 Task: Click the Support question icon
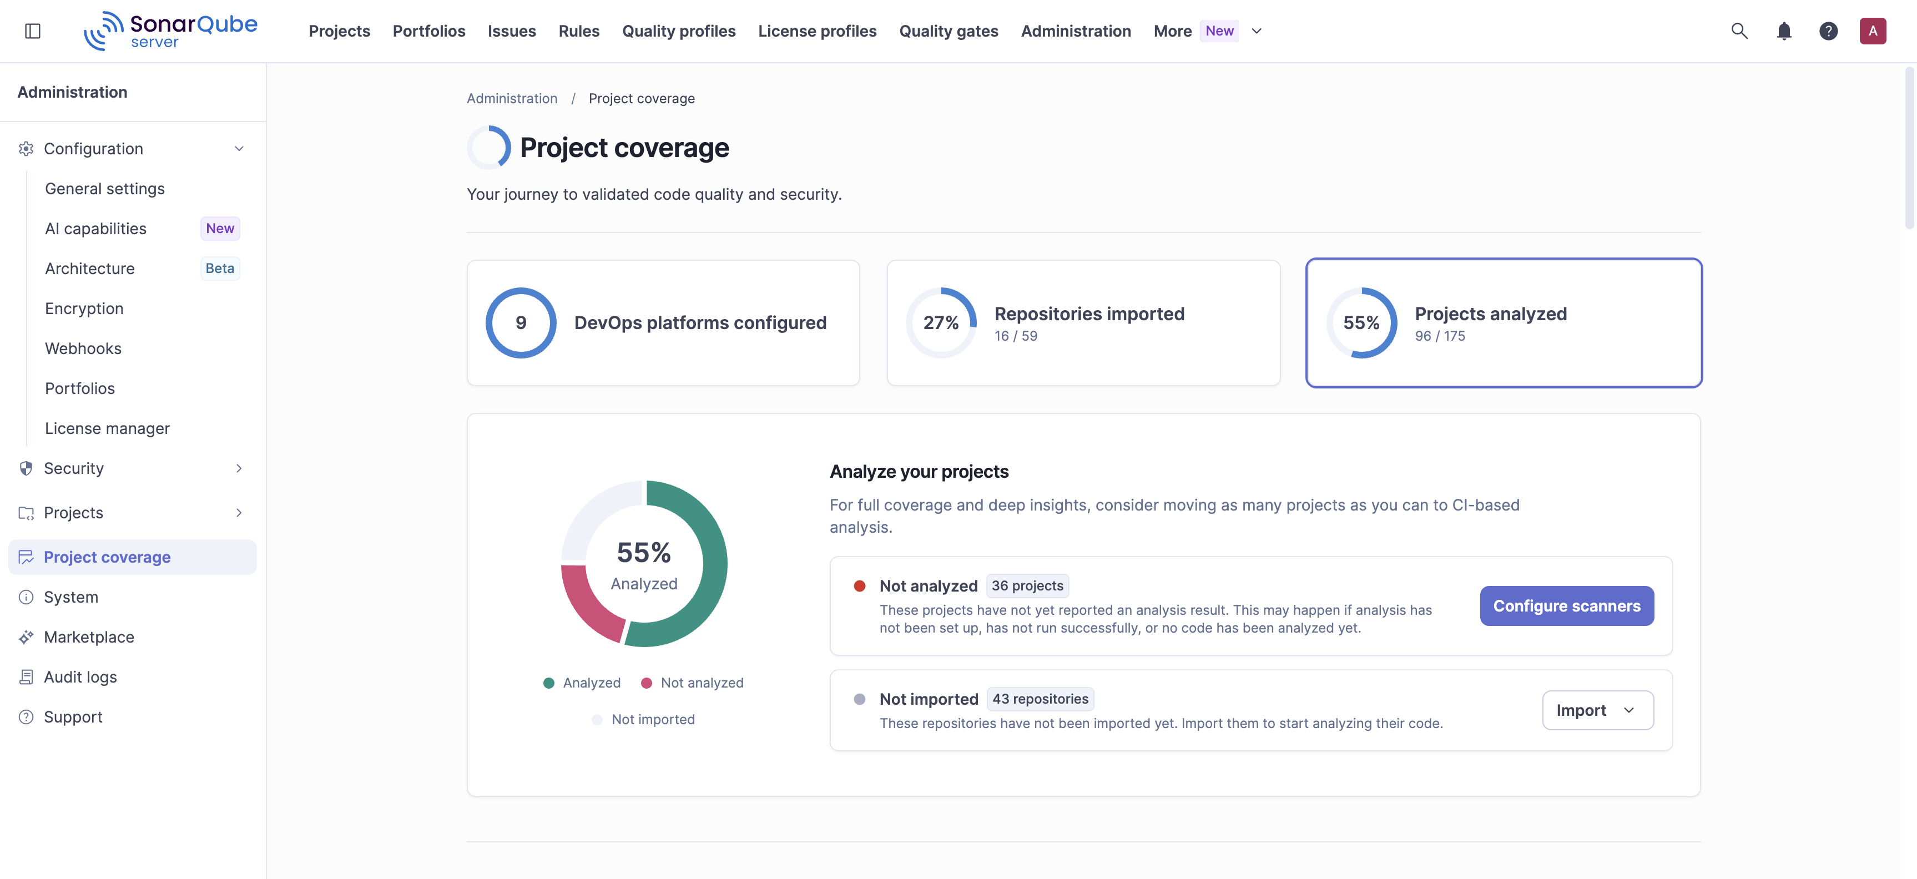click(x=26, y=717)
